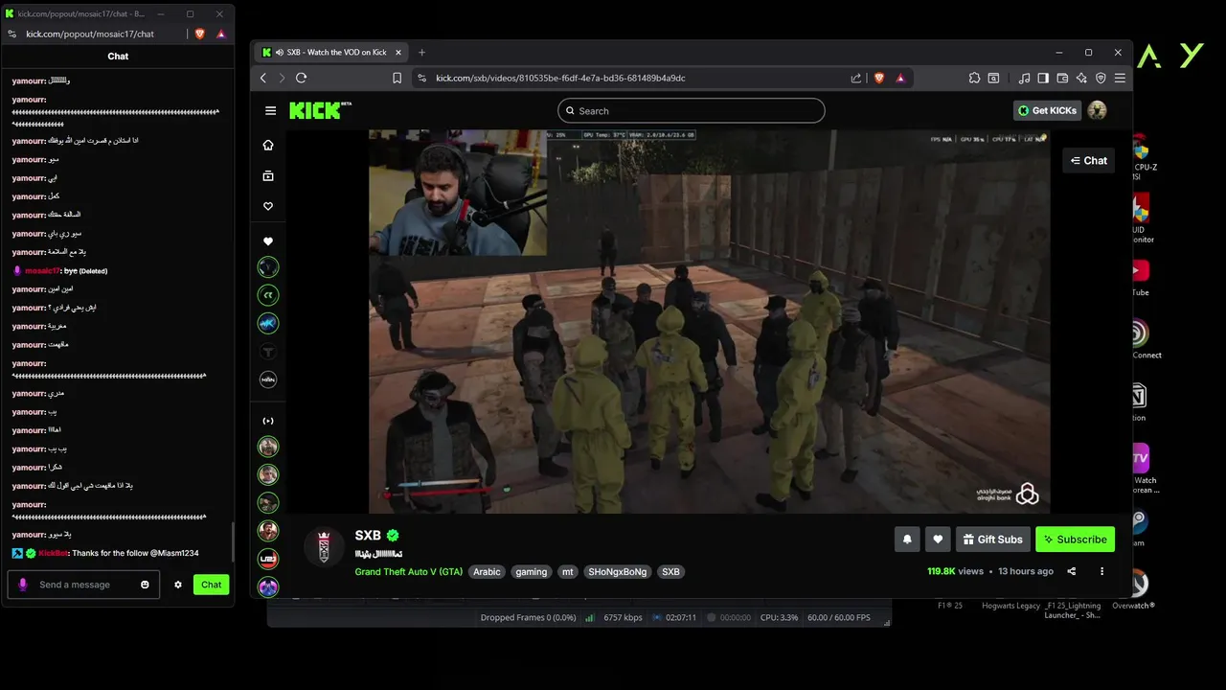Click the VOD address bar URL
Viewport: 1226px width, 690px height.
pos(560,79)
